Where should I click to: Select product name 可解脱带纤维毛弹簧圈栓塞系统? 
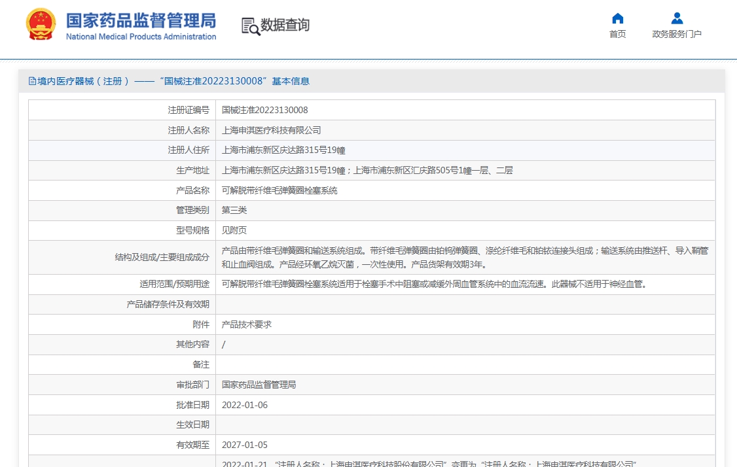(x=279, y=190)
